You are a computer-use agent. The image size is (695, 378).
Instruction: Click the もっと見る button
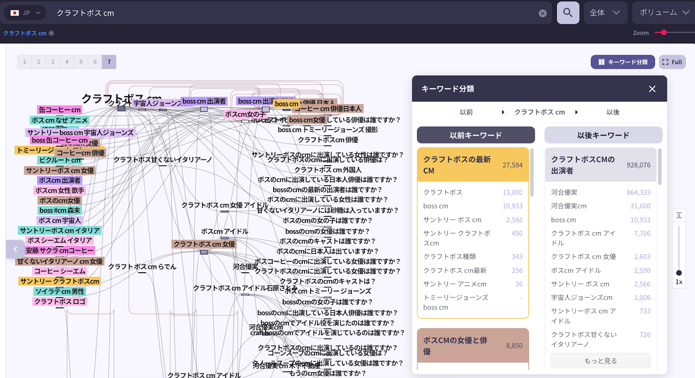601,361
